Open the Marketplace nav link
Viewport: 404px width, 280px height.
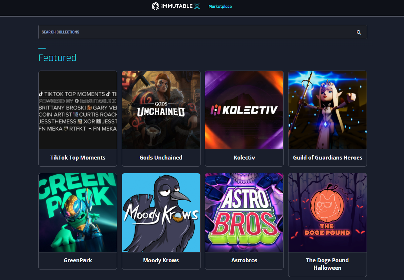coord(220,6)
